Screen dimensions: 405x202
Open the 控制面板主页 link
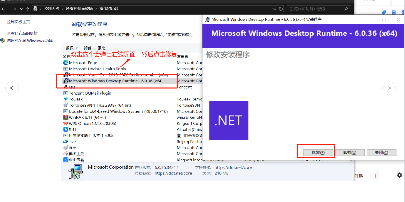[18, 22]
